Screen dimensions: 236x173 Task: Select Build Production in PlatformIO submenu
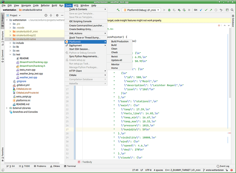[120, 42]
